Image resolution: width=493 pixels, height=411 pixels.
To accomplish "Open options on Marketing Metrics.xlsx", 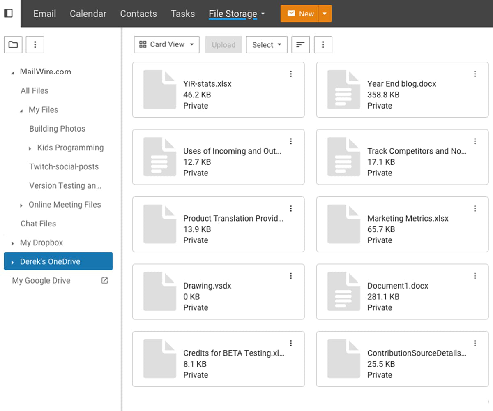I will click(x=475, y=208).
